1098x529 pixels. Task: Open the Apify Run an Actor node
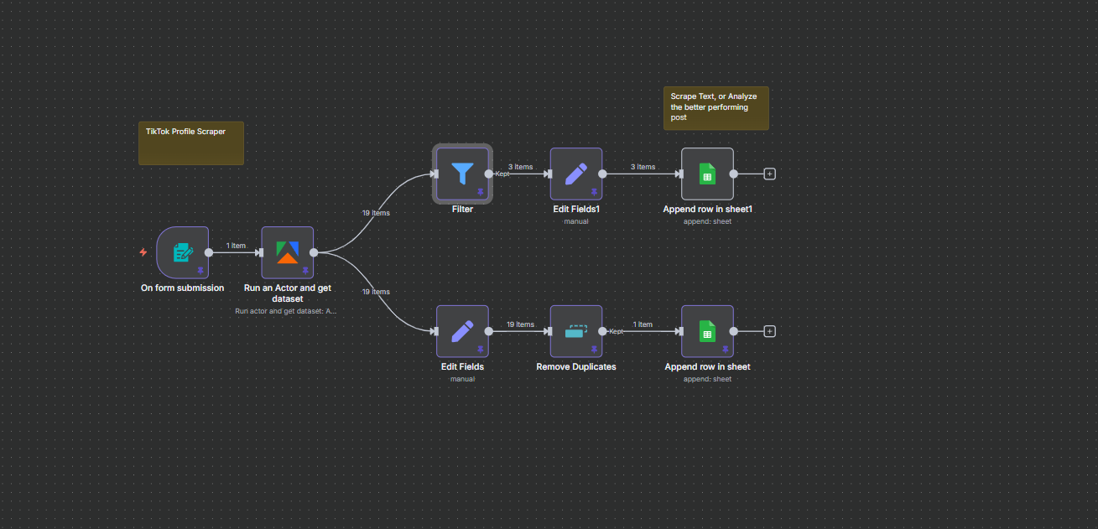click(287, 252)
